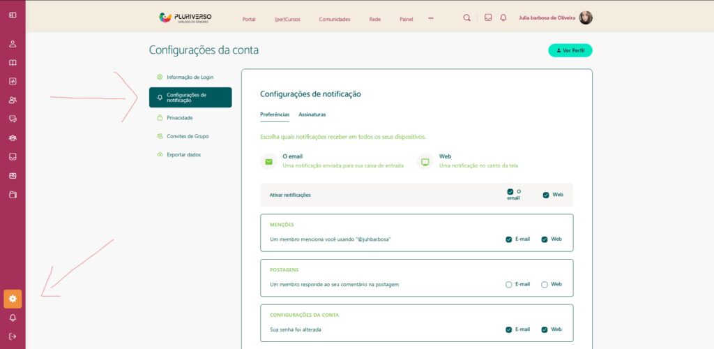This screenshot has height=349, width=714.
Task: Open the Painel menu item
Action: [407, 19]
